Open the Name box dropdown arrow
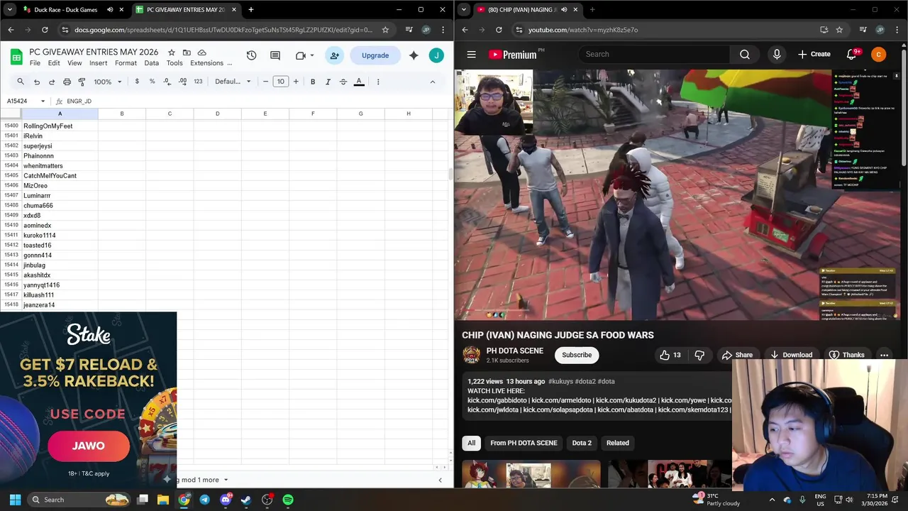Screen dimensions: 908x511 click(43, 101)
